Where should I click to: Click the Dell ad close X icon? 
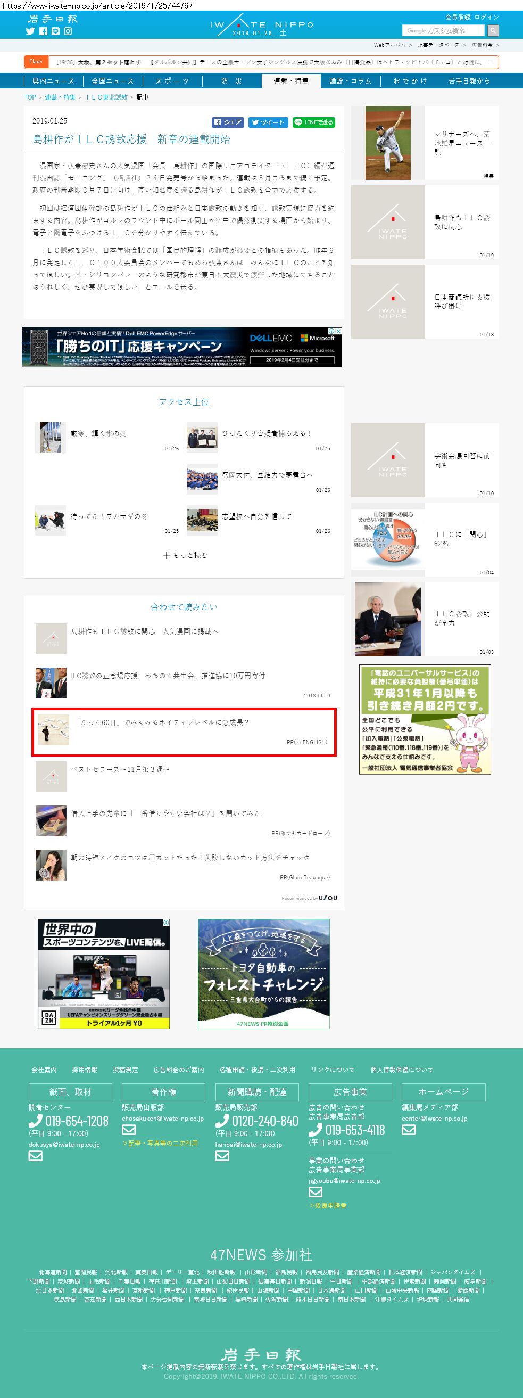coord(338,331)
